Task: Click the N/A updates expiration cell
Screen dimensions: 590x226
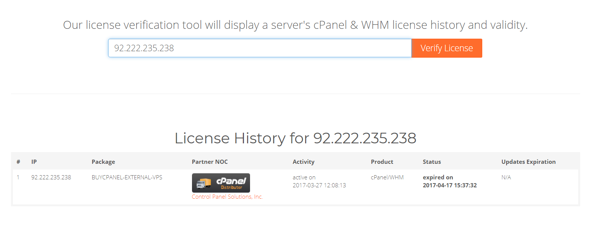Action: pos(506,177)
